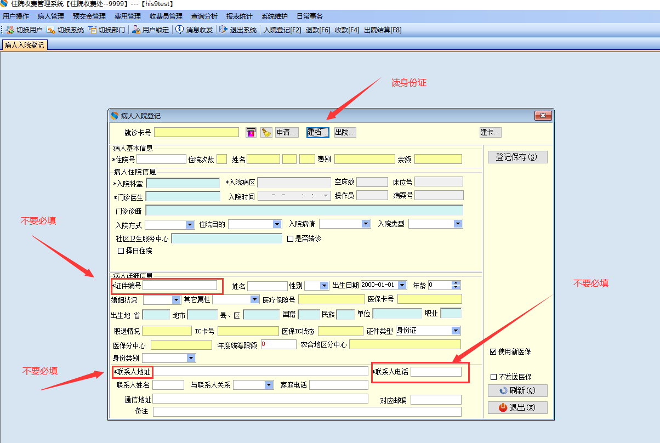Open the 费用管理 menu

(128, 16)
